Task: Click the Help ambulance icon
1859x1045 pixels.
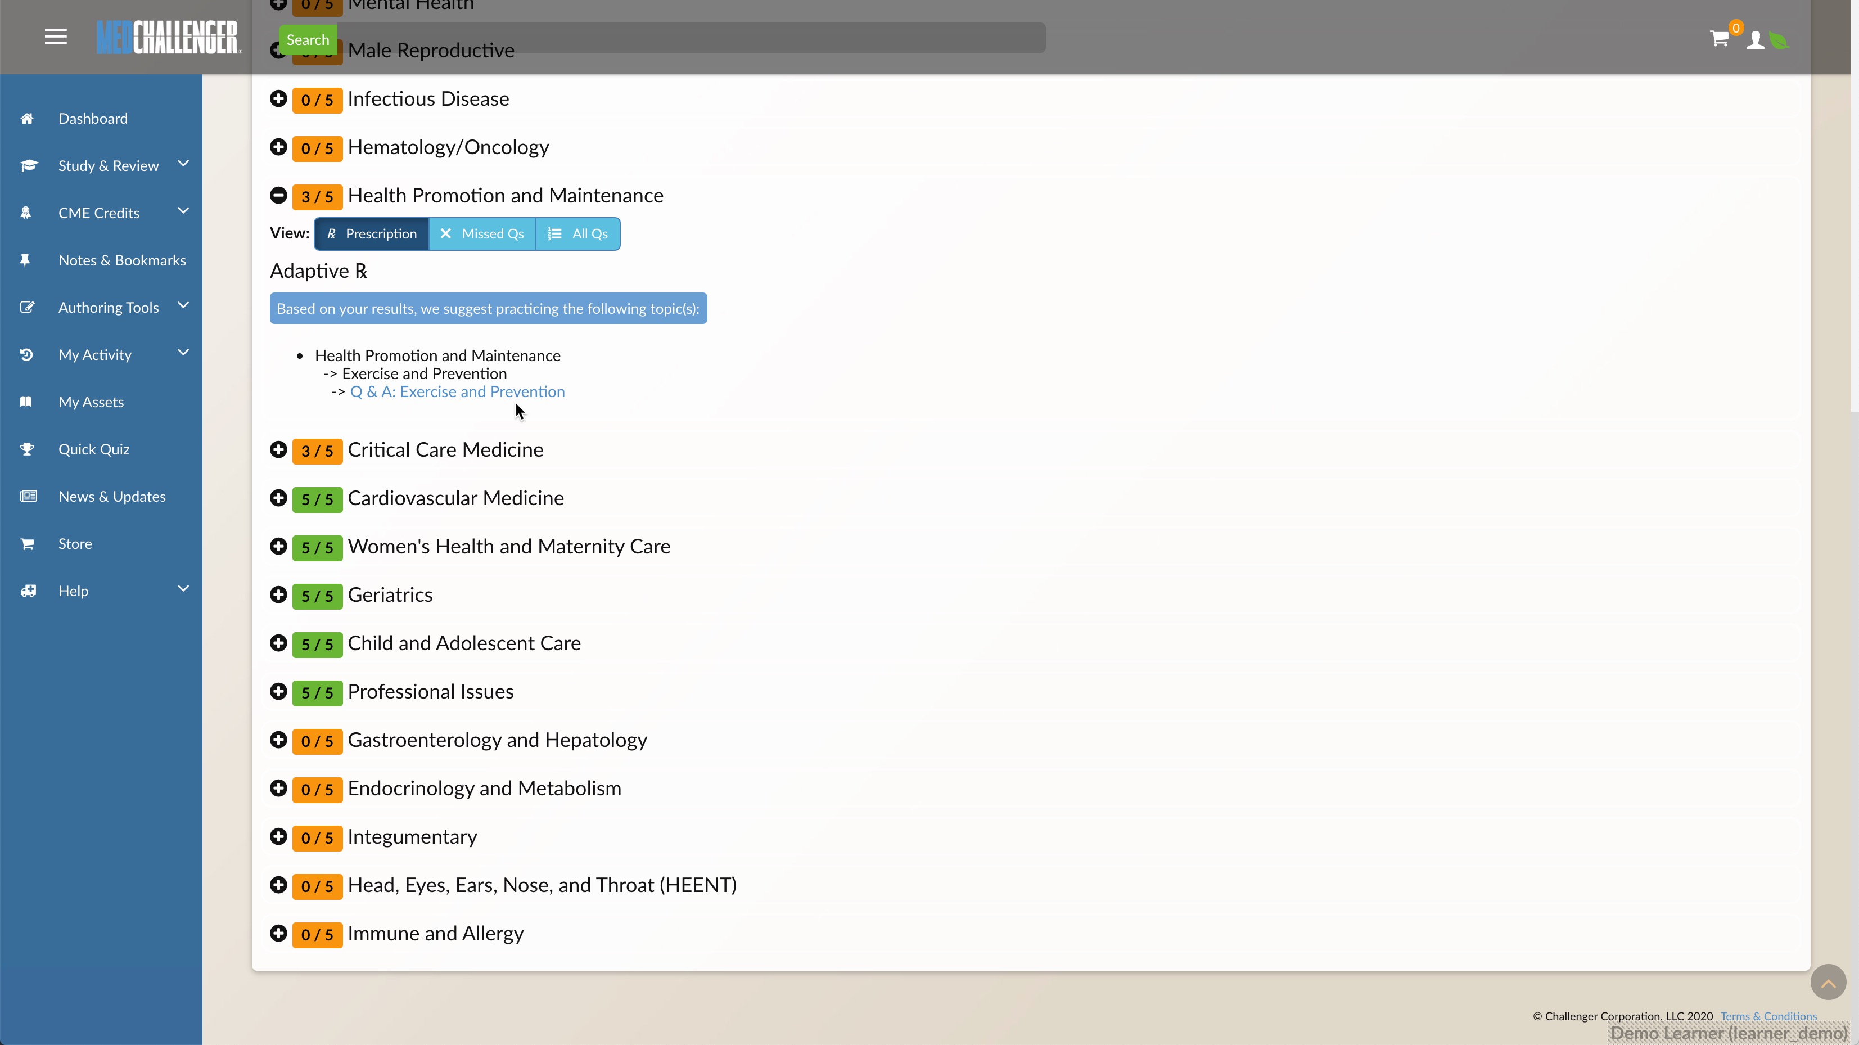Action: 28,591
